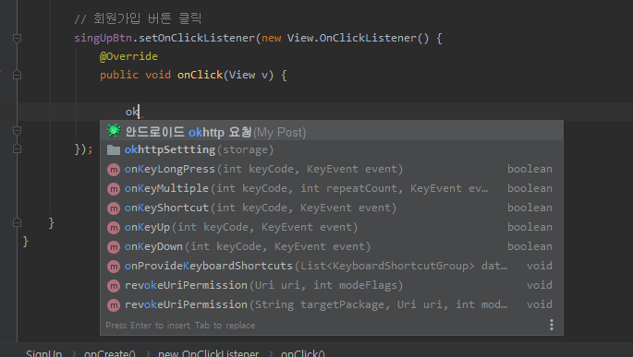Select onKeyUp completion item
Image resolution: width=633 pixels, height=357 pixels.
332,227
